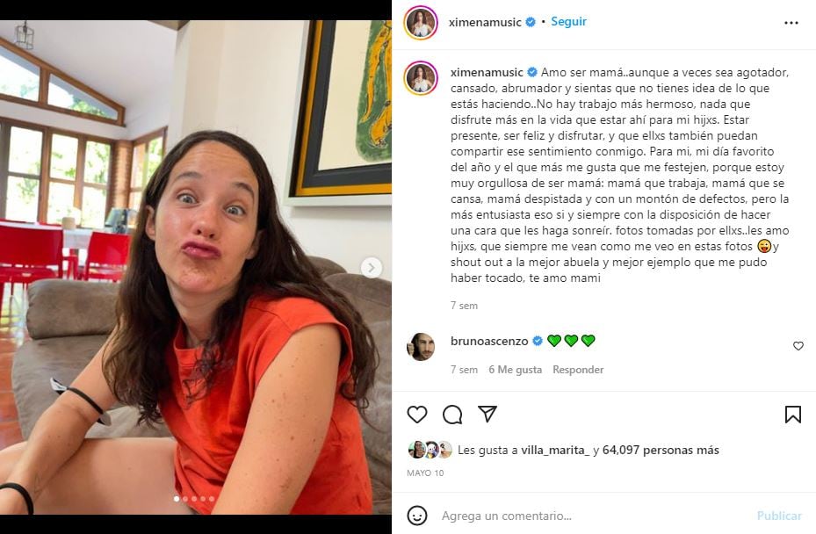Reply to brunoascenzo's comment via Responder

578,370
